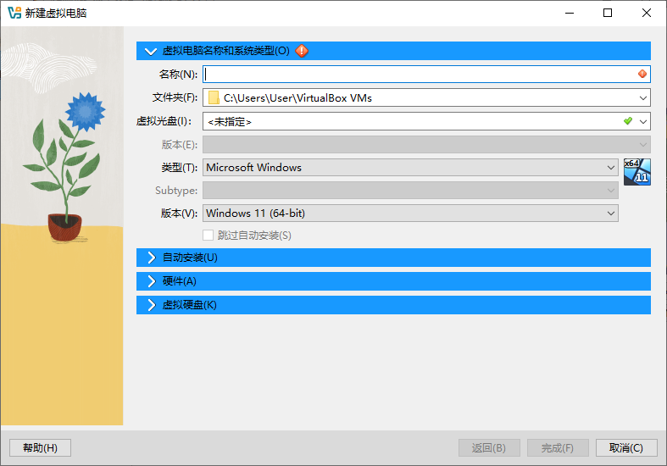
Task: Click the 虚拟光盘(I): label
Action: (164, 121)
